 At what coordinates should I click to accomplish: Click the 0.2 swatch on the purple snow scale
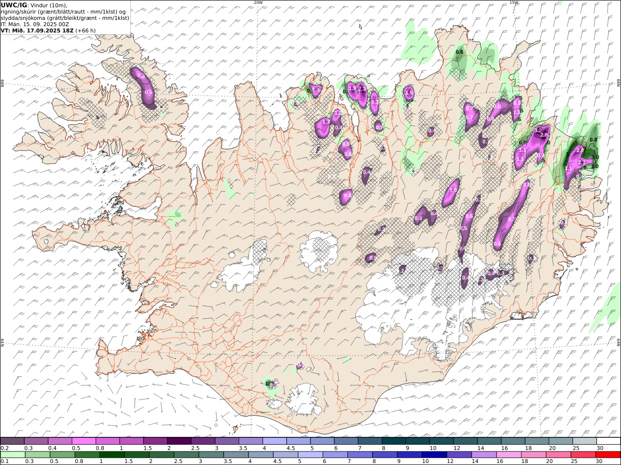tap(12, 441)
